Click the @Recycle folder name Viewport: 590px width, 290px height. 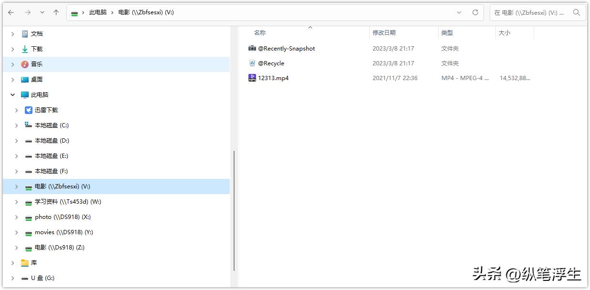(271, 63)
